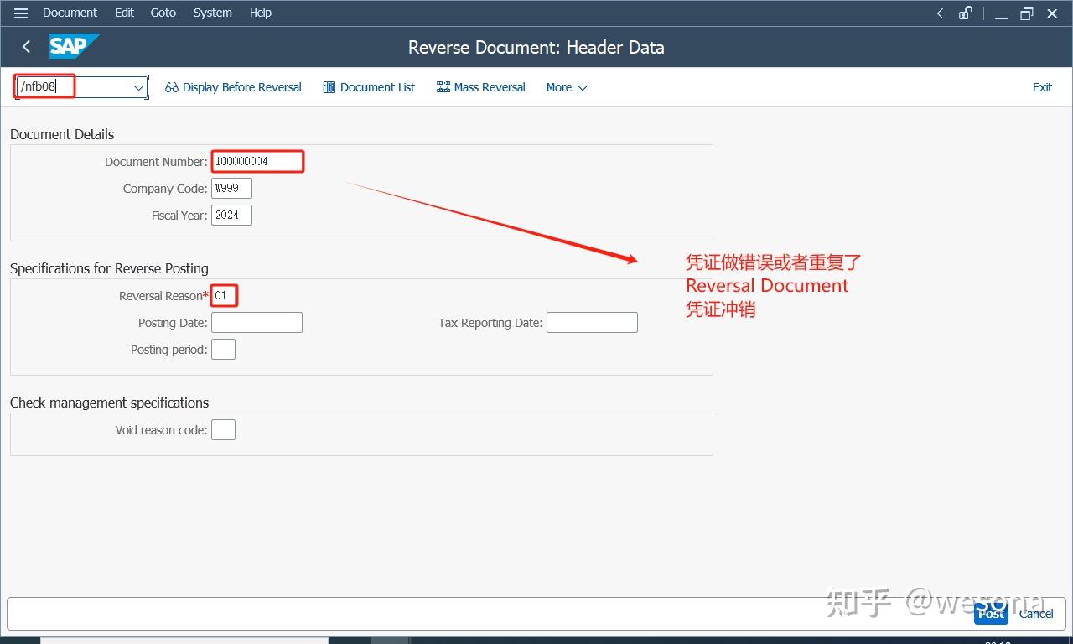Expand the More menu
The height and width of the screenshot is (644, 1073).
pos(566,87)
